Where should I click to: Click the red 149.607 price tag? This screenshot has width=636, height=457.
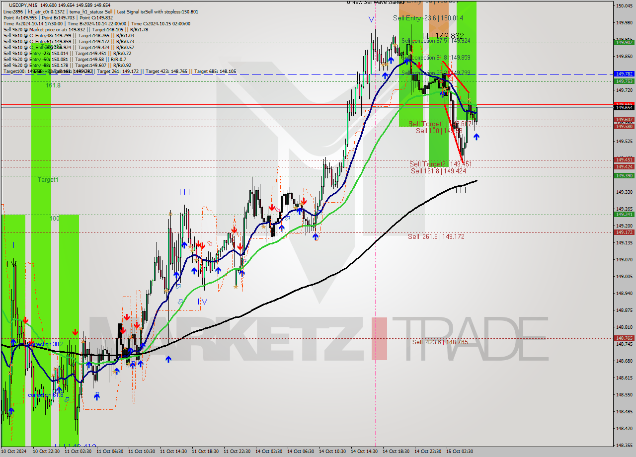[624, 119]
